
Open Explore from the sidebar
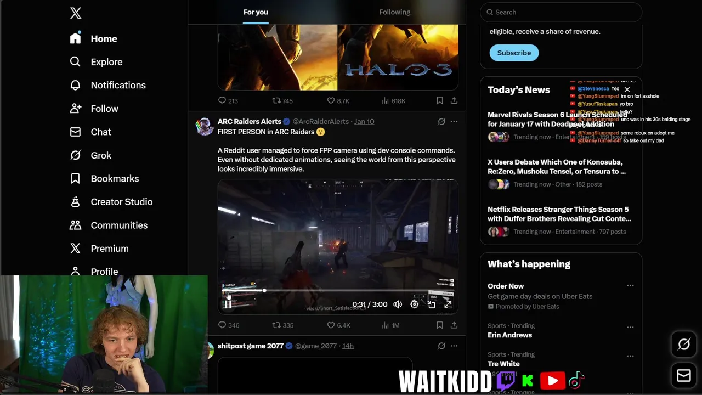tap(96, 62)
